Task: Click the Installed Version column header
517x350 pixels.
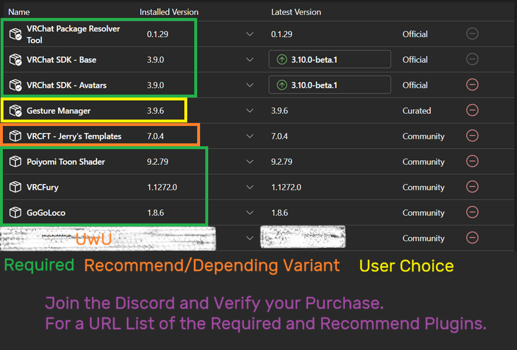Action: coord(169,12)
